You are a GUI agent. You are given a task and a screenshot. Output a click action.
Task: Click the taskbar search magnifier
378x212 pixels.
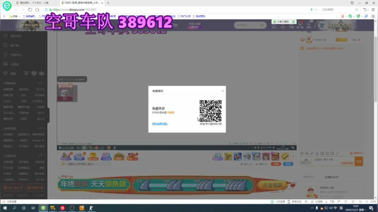[x=14, y=208]
